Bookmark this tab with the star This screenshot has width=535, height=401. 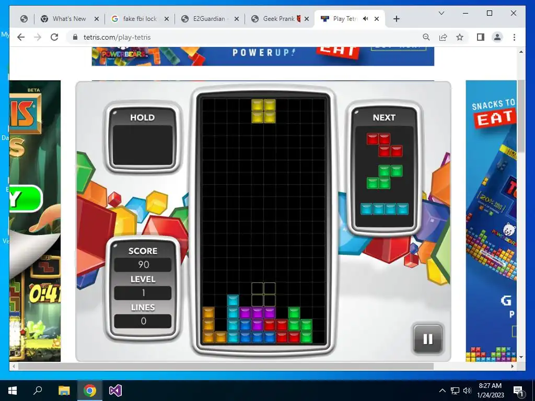pos(460,37)
